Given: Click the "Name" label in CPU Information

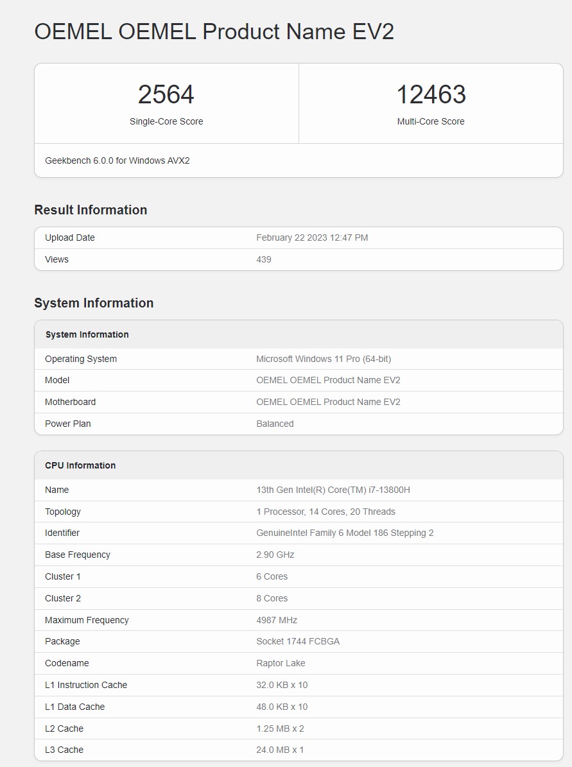Looking at the screenshot, I should [56, 490].
